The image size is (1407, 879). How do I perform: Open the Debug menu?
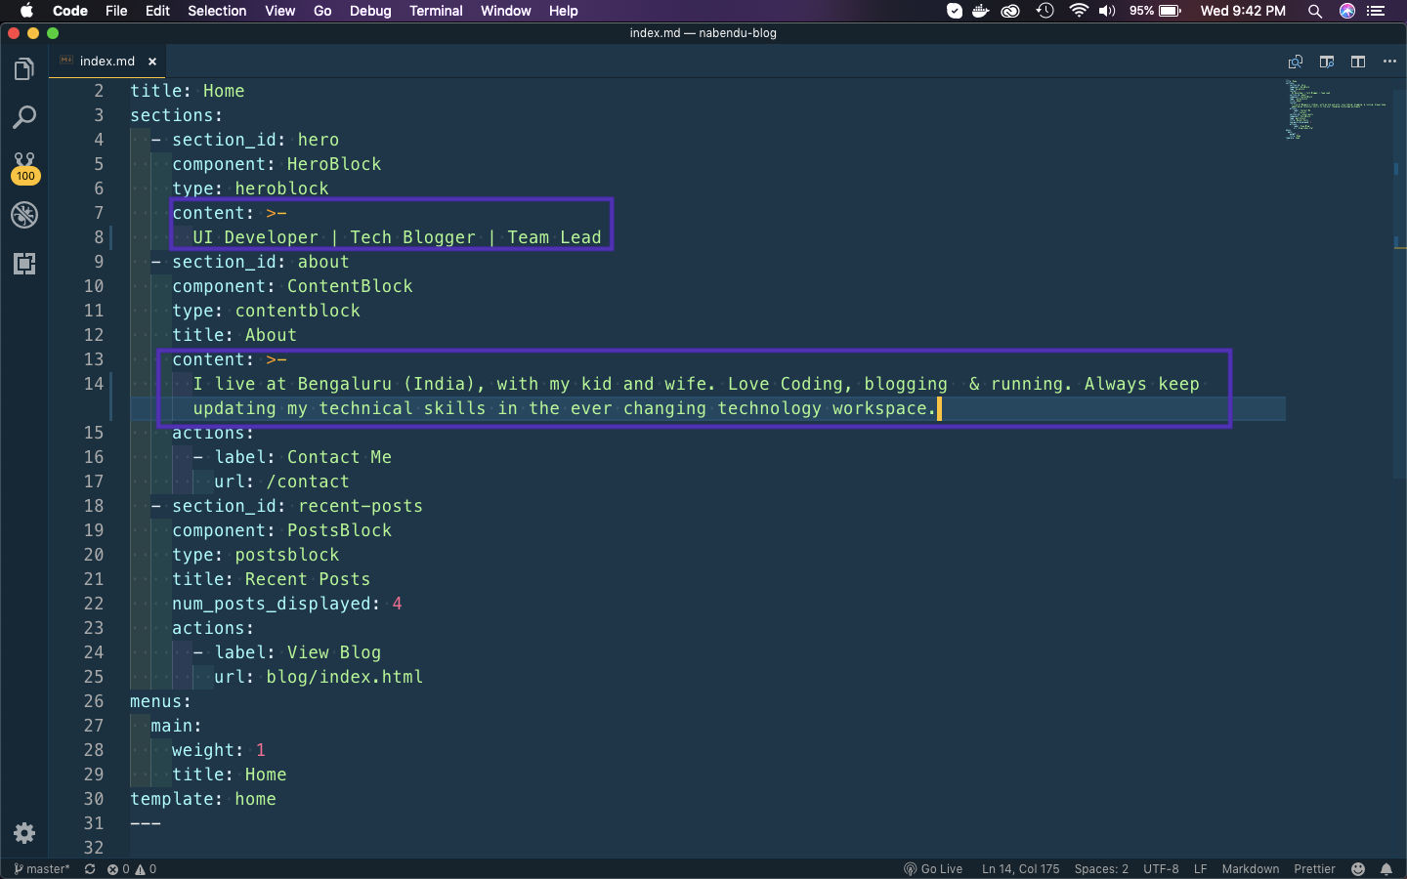click(x=370, y=11)
